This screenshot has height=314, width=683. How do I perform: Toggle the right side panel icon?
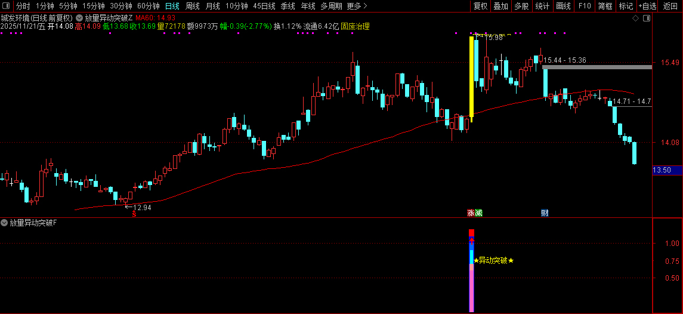647,19
